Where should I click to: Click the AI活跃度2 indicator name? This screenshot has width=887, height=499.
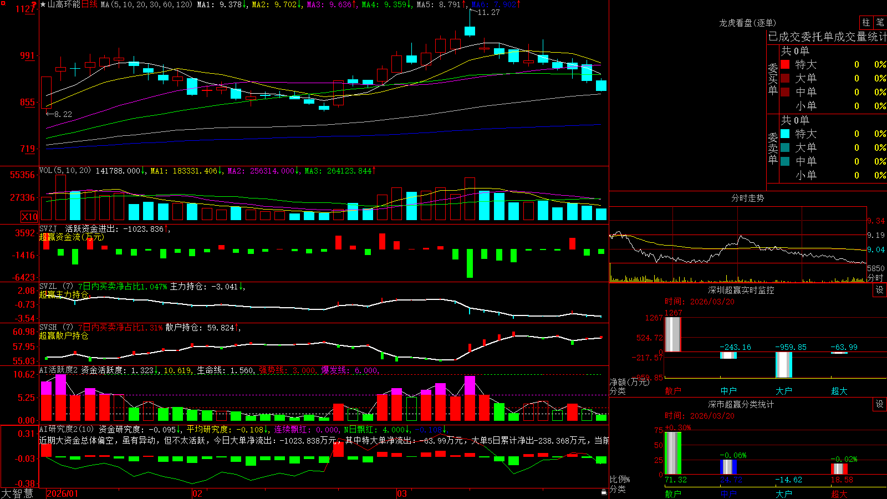pos(59,370)
